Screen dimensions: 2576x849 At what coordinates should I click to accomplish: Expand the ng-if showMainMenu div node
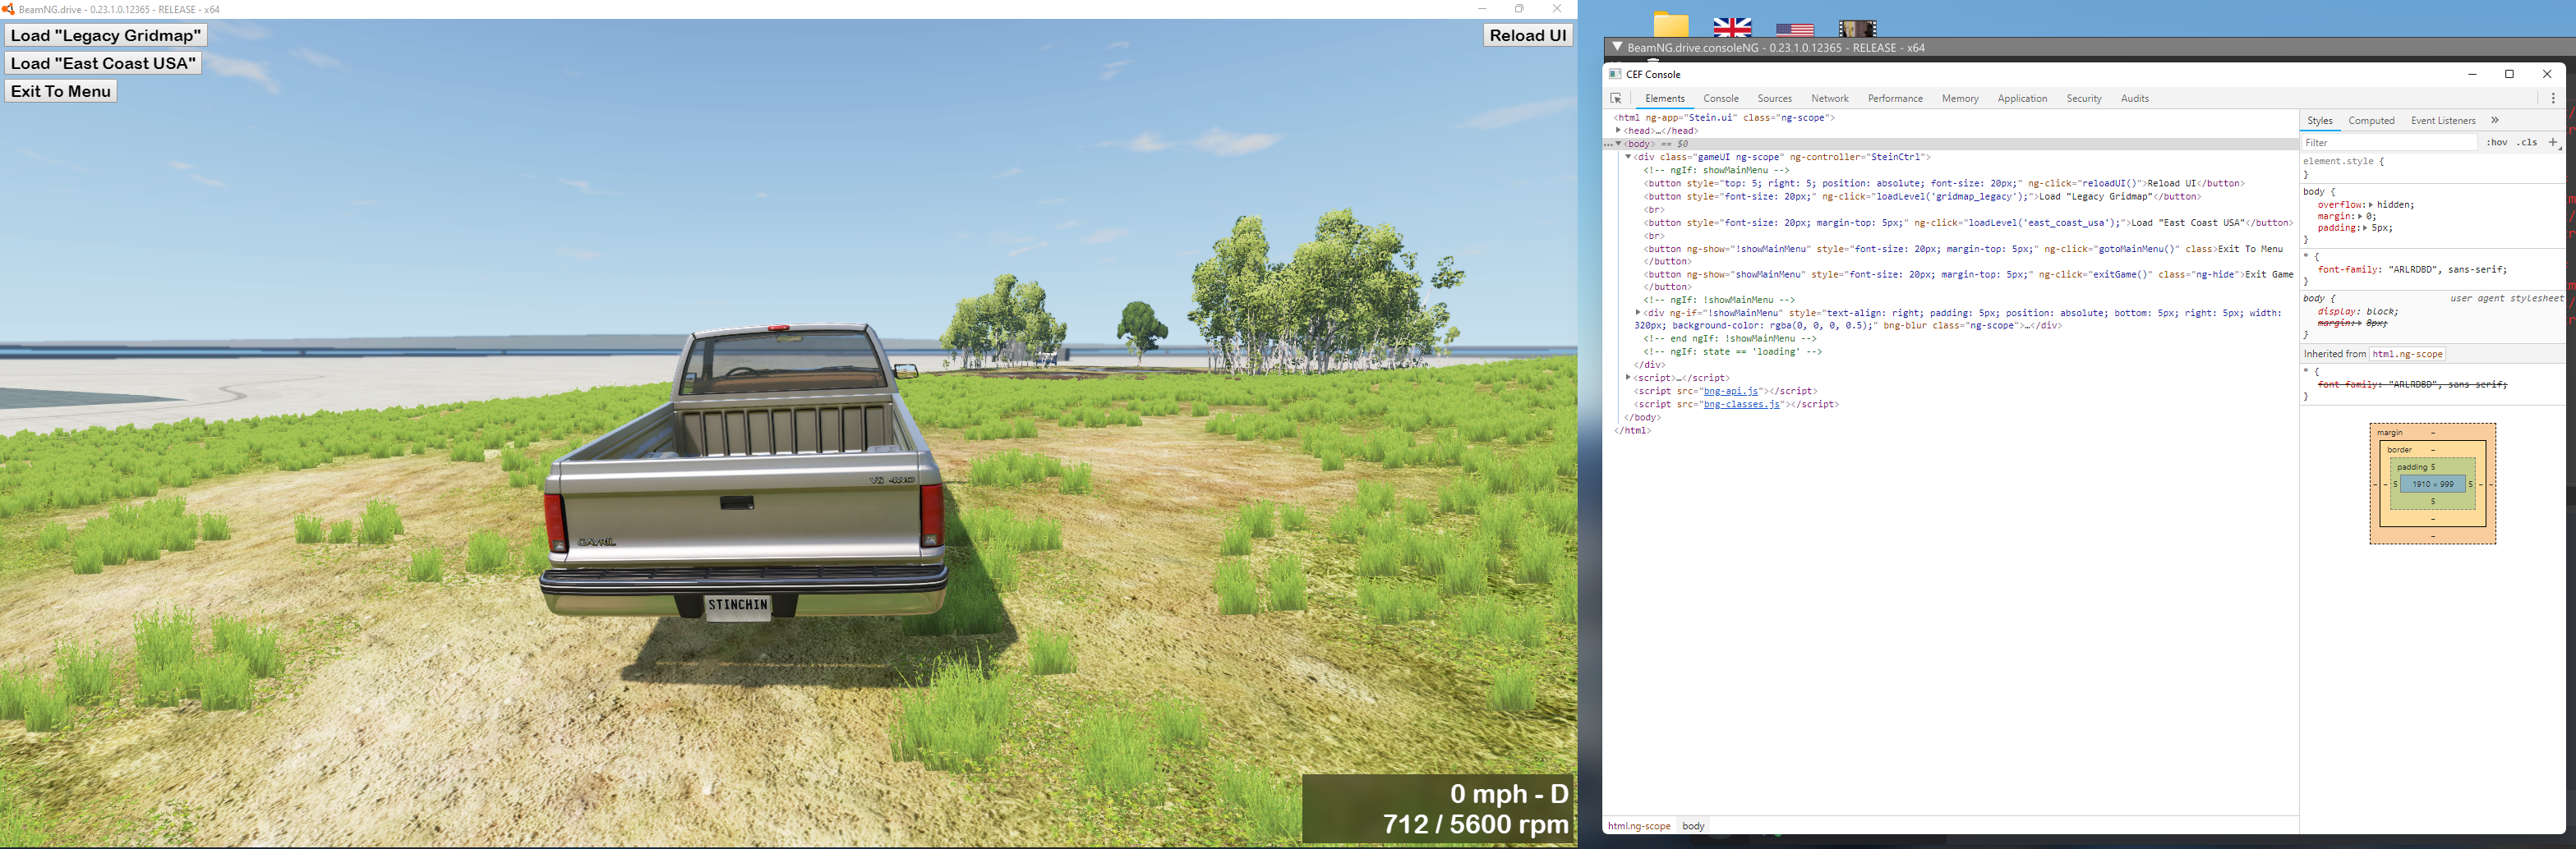point(1638,313)
